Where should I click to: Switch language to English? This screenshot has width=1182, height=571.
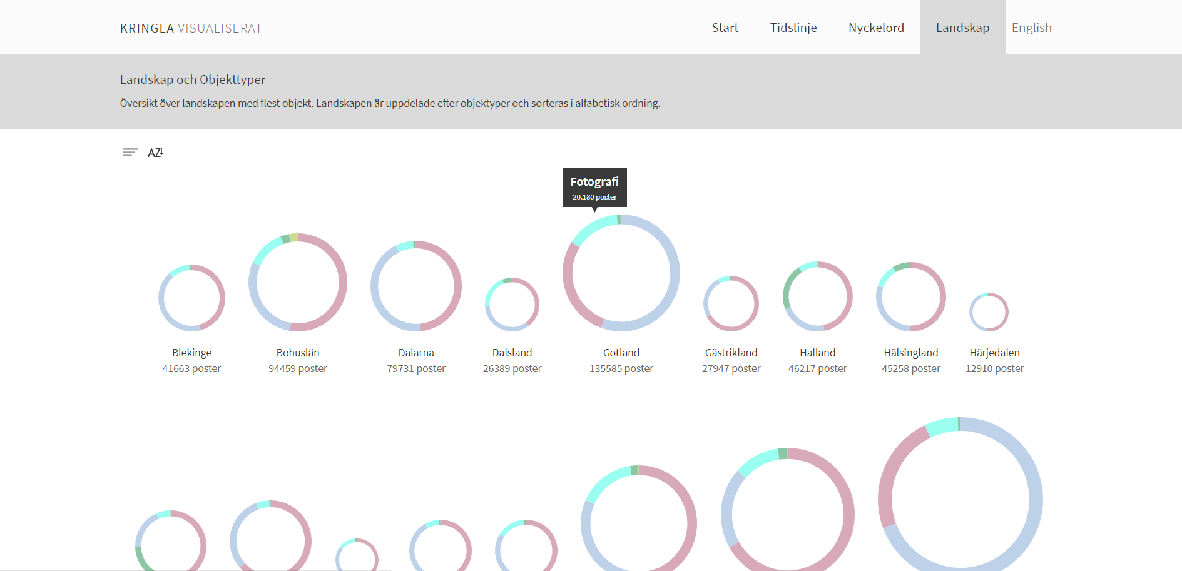(1031, 28)
